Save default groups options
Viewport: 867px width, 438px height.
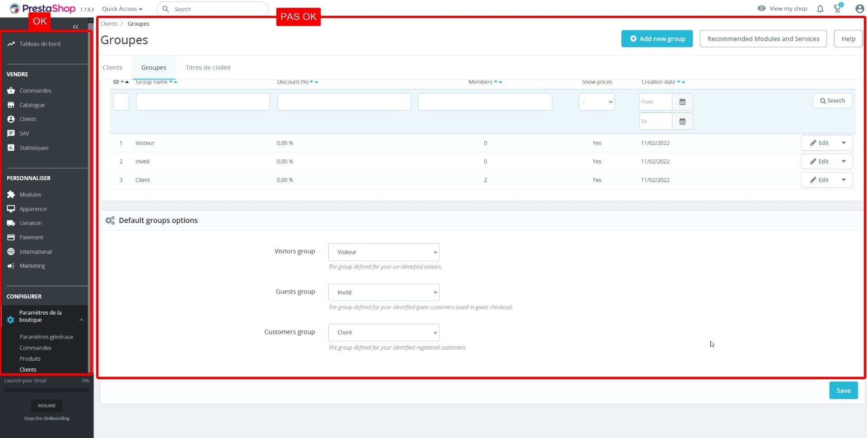point(844,391)
